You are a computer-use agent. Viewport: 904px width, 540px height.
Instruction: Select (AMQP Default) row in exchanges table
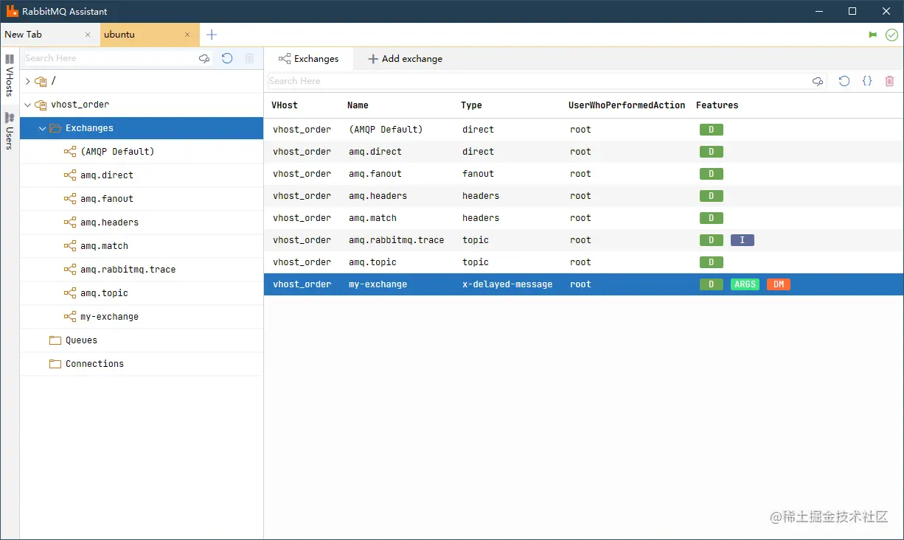coord(584,130)
